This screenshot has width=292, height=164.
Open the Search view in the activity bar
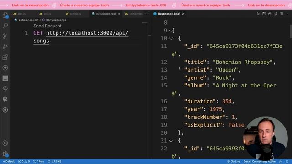(x=5, y=26)
